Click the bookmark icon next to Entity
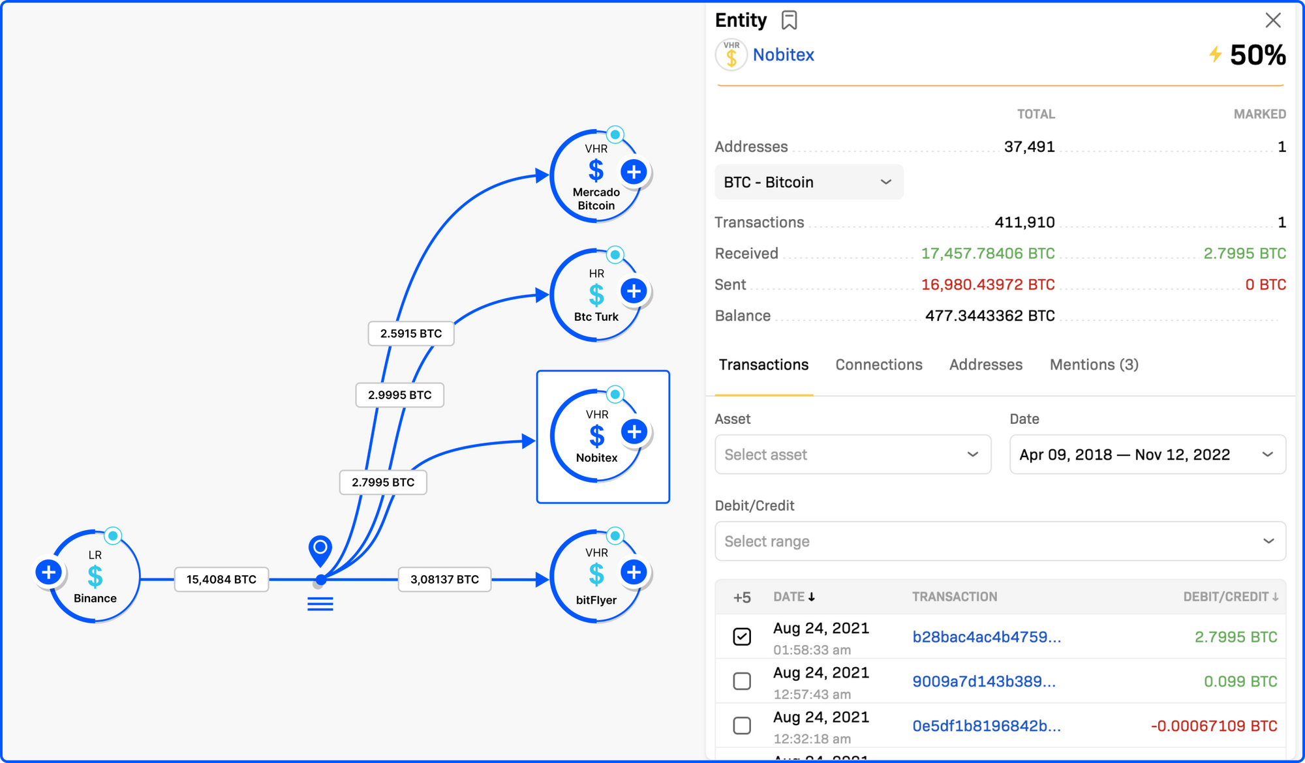This screenshot has width=1305, height=763. [x=789, y=20]
